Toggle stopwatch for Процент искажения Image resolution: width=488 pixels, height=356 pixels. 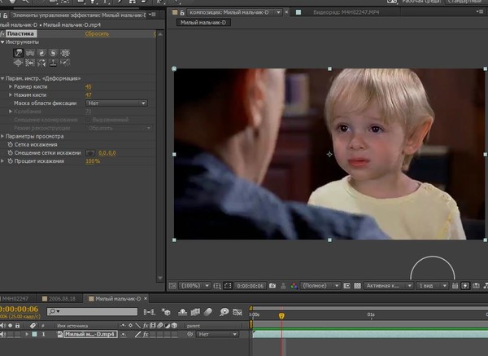10,161
